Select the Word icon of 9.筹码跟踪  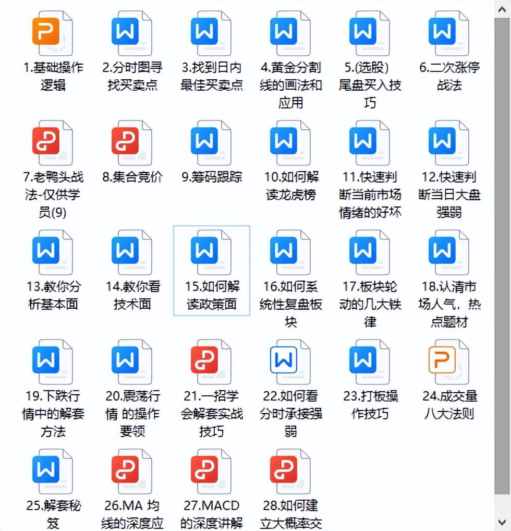211,142
